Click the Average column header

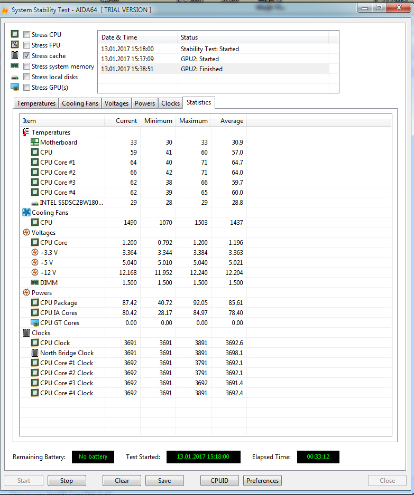click(228, 121)
